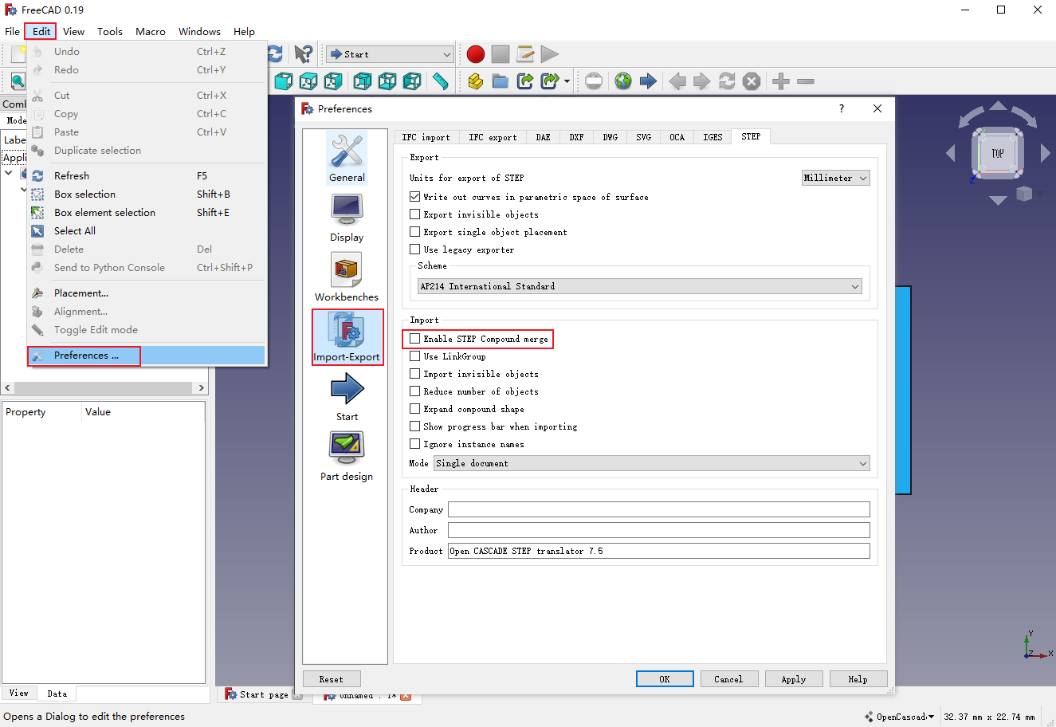Click the TOP face of navigation cube
This screenshot has width=1056, height=727.
coord(998,153)
